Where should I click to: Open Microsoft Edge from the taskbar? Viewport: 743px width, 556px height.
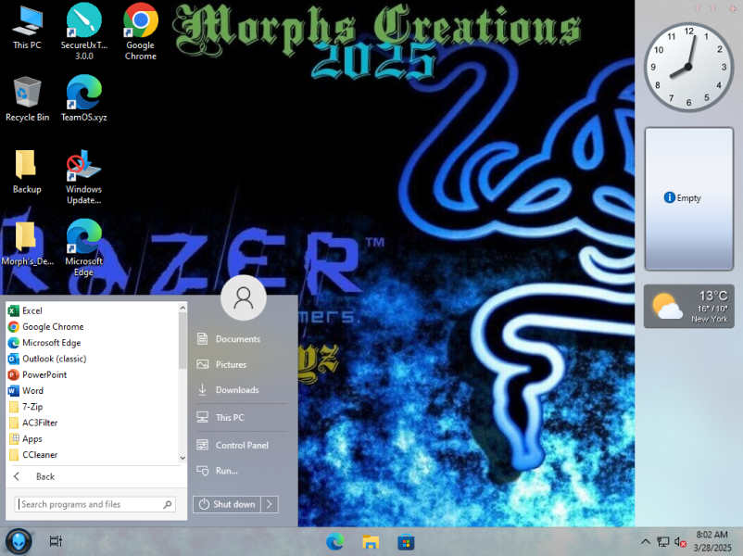(335, 541)
